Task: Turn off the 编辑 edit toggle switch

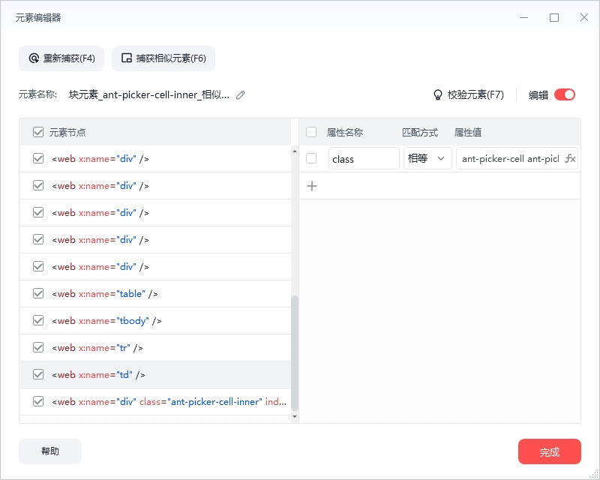Action: click(564, 94)
